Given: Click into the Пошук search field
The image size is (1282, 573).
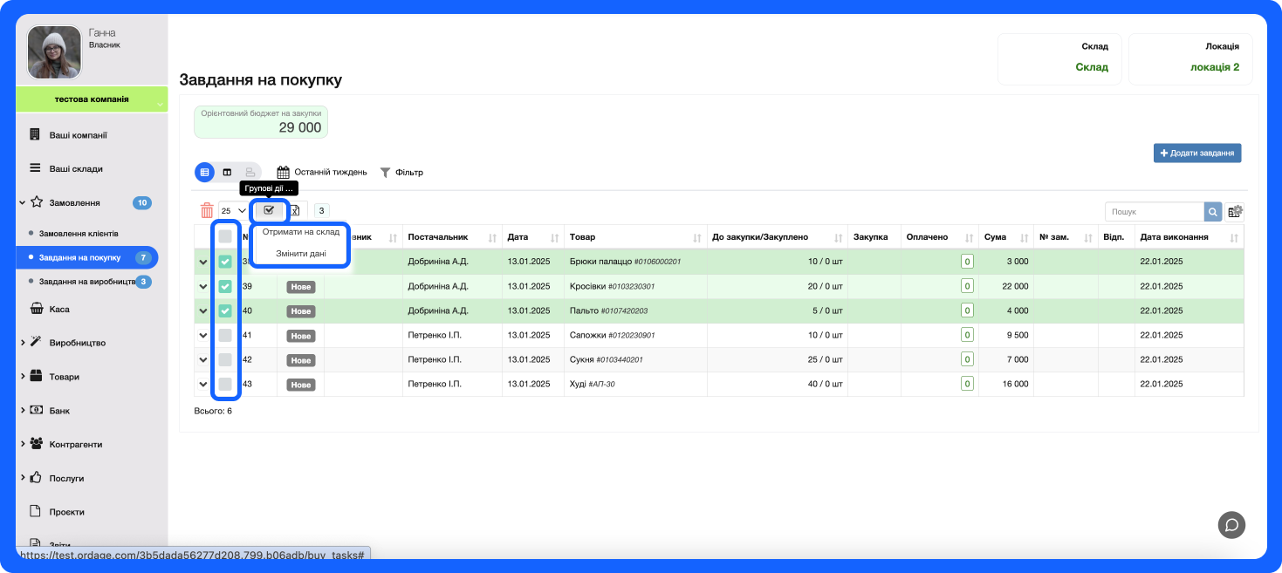Looking at the screenshot, I should tap(1155, 212).
